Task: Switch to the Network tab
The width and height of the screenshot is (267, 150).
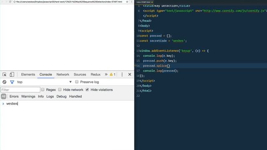Action: [63, 75]
